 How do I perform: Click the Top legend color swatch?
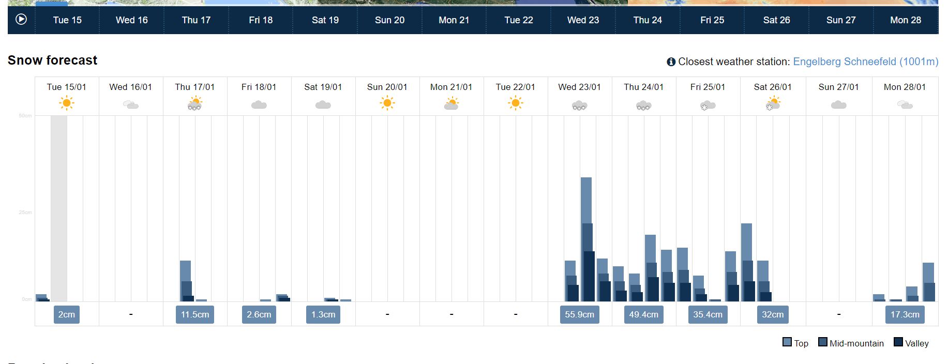787,342
